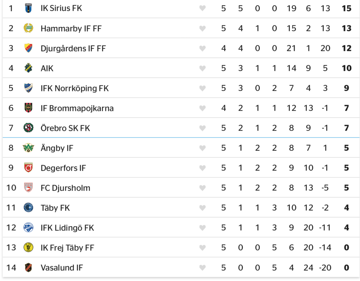This screenshot has height=281, width=360.
Task: Mark Täby FK as favorite
Action: pos(202,208)
